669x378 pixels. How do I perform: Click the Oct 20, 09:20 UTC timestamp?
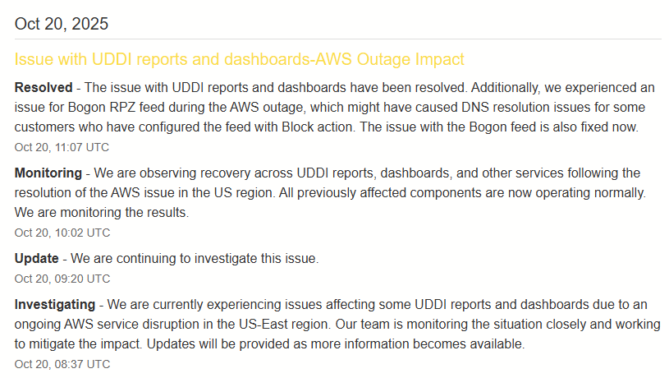pos(62,279)
